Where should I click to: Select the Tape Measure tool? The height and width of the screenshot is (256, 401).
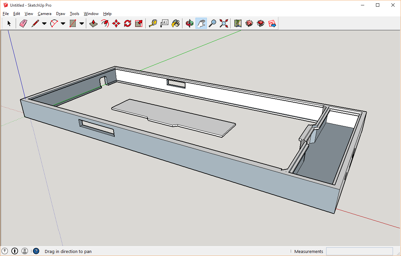[x=153, y=23]
